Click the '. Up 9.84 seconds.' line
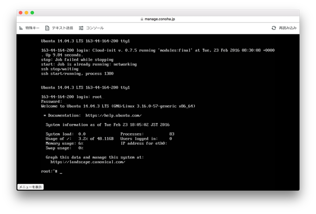The height and width of the screenshot is (214, 316). pos(62,55)
